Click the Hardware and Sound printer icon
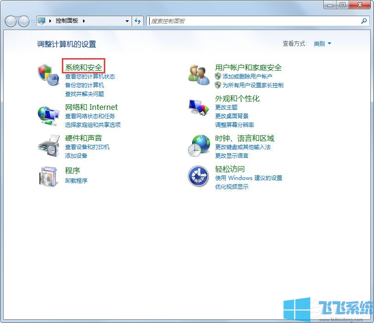Viewport: 374px width, 323px height. (x=48, y=145)
